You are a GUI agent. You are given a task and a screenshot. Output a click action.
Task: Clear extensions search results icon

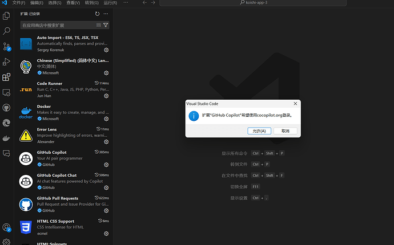(98, 25)
